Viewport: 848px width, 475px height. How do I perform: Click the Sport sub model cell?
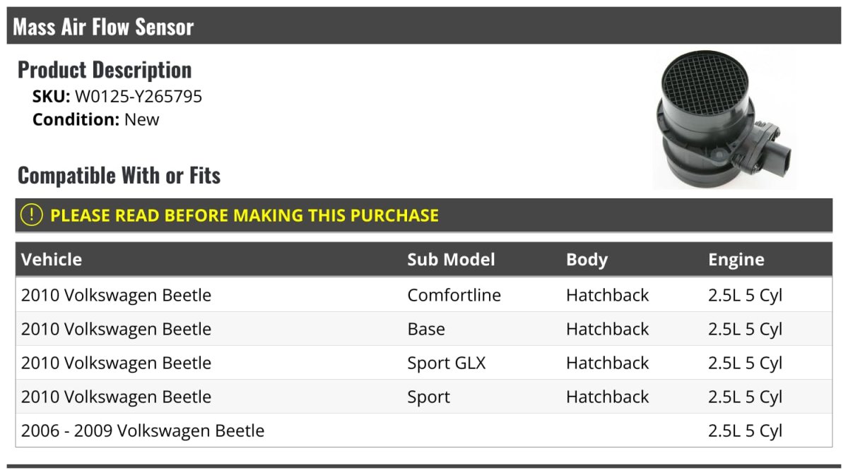pos(428,397)
